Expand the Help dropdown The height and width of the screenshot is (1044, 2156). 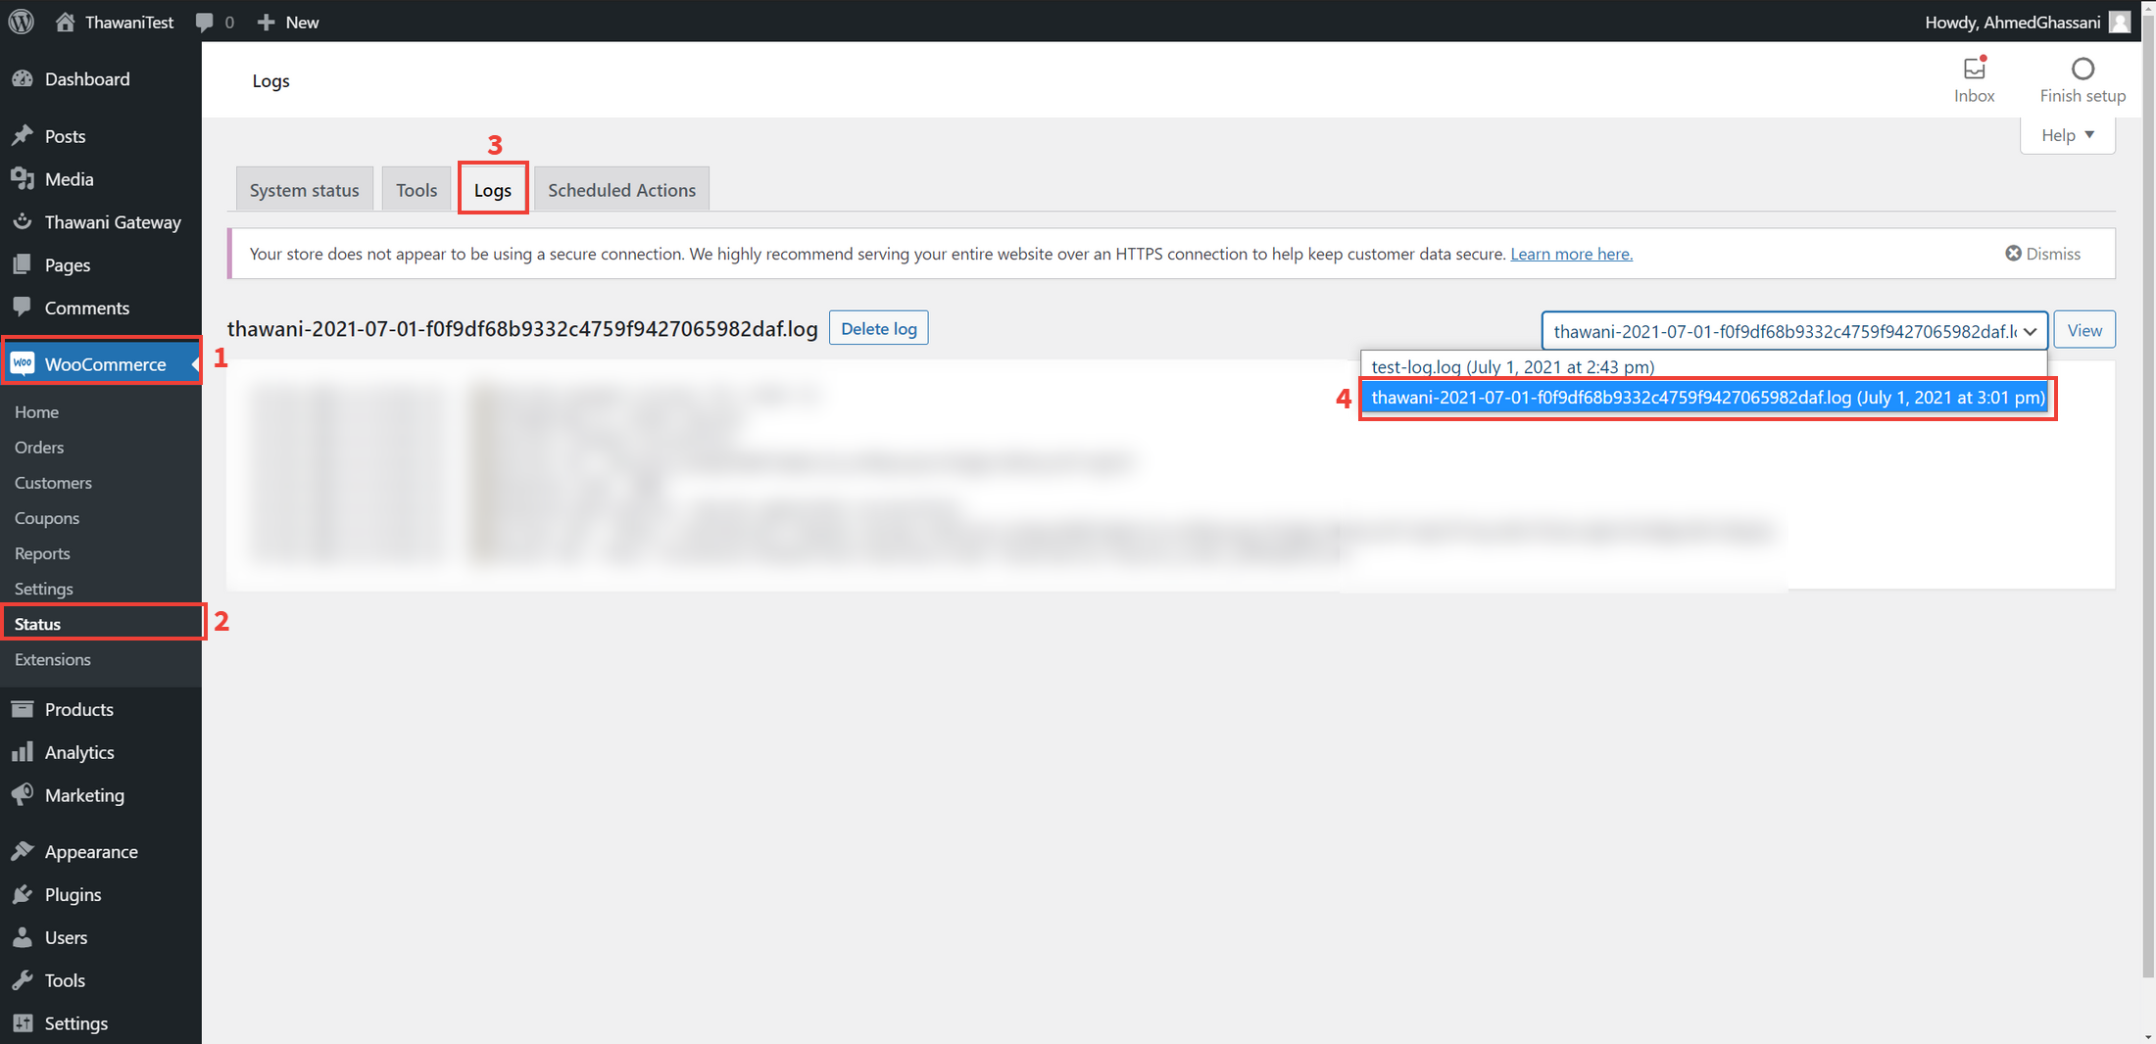click(2068, 135)
